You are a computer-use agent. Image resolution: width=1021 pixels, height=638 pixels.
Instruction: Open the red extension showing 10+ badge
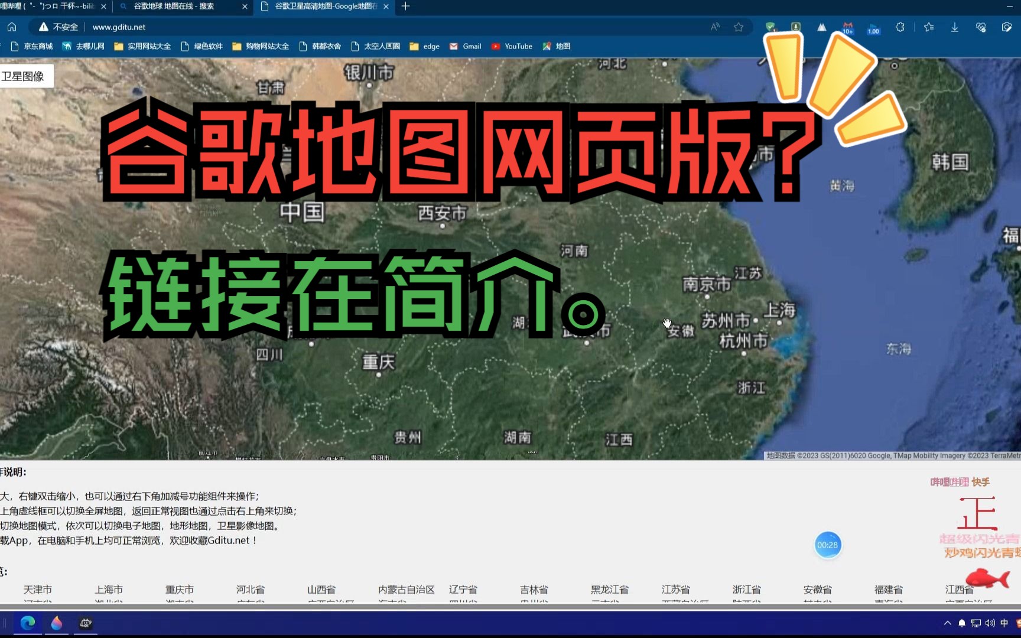click(848, 28)
